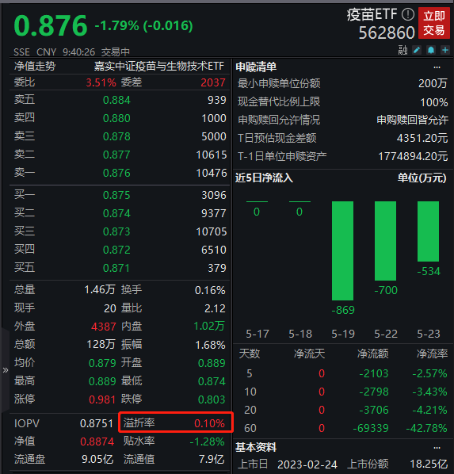Click T日预估现金差额 value 4351.20元
The image size is (454, 474).
(x=422, y=138)
